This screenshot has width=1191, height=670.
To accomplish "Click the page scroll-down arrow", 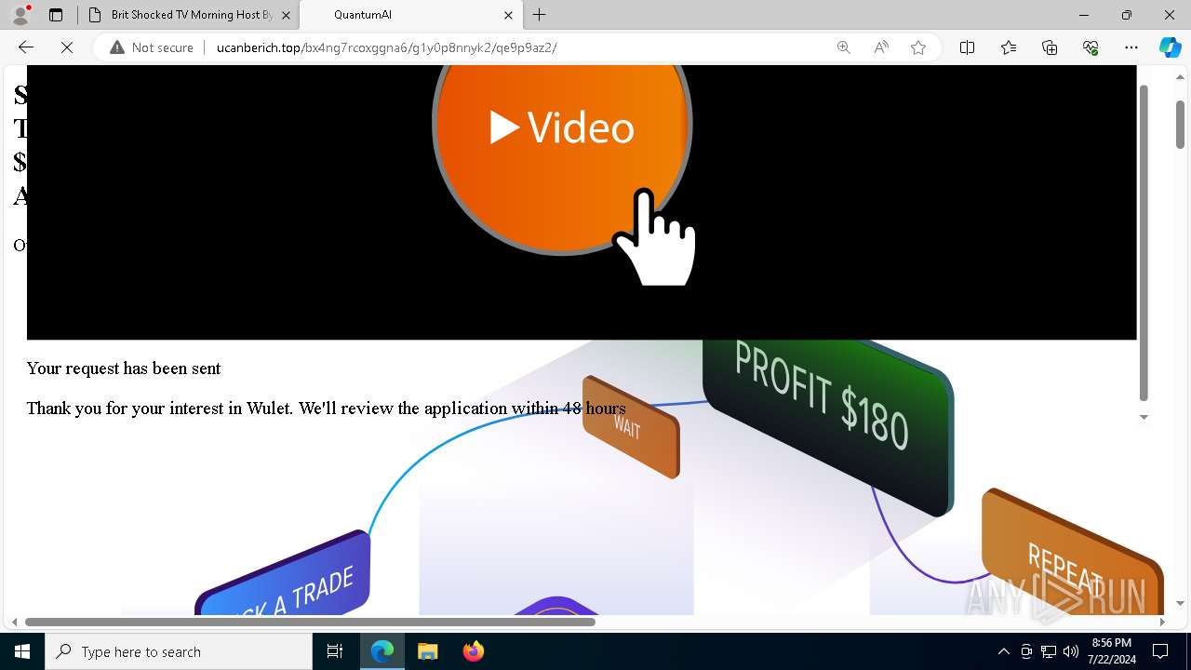I will pyautogui.click(x=1180, y=603).
